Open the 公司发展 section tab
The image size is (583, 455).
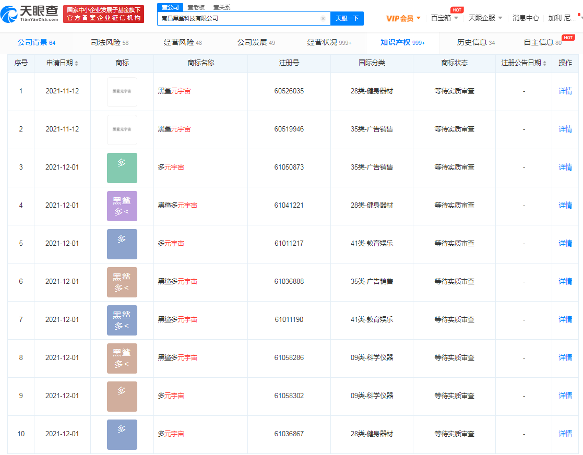pos(256,43)
